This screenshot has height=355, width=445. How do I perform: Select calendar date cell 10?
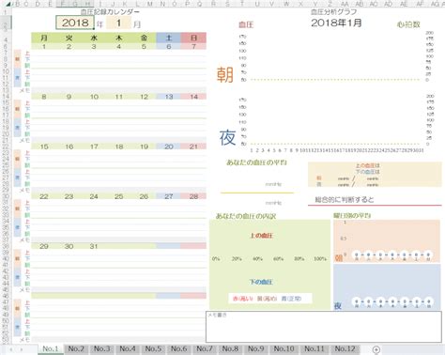pyautogui.click(x=94, y=97)
